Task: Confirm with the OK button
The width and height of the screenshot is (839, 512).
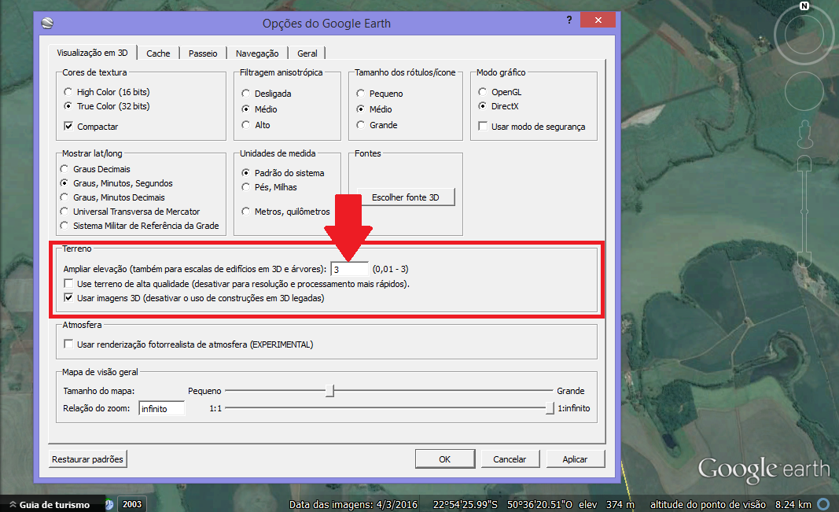Action: 444,459
